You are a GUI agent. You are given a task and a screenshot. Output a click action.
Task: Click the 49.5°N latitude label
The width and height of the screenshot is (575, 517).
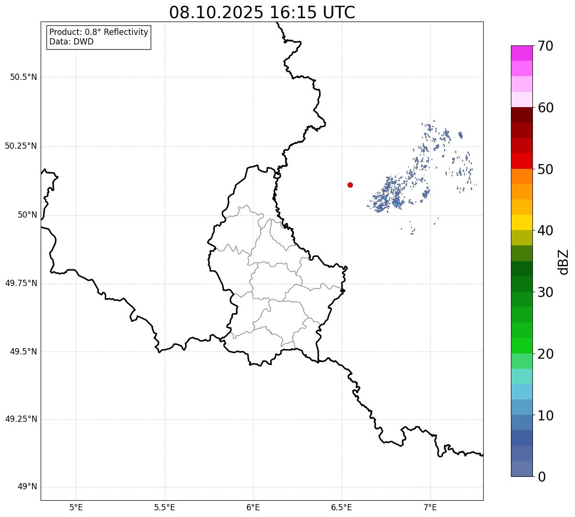click(23, 352)
